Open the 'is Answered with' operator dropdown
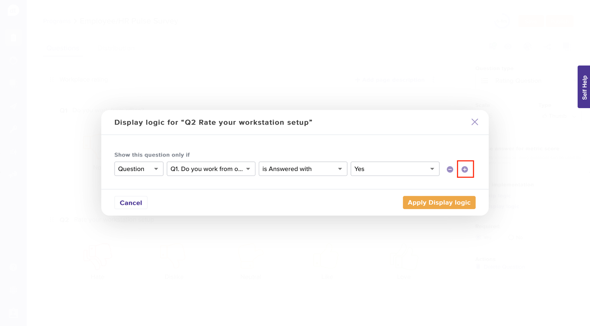This screenshot has height=326, width=590. (x=302, y=169)
